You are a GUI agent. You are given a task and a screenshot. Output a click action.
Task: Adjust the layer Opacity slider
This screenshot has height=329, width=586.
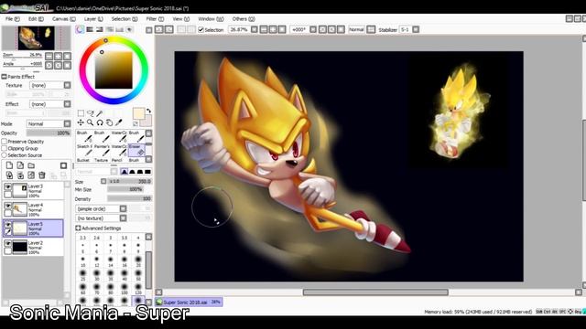click(x=49, y=133)
